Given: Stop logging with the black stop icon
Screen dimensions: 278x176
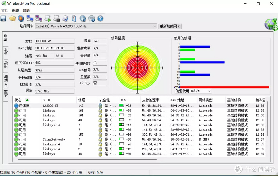Looking at the screenshot, I should (x=56, y=18).
